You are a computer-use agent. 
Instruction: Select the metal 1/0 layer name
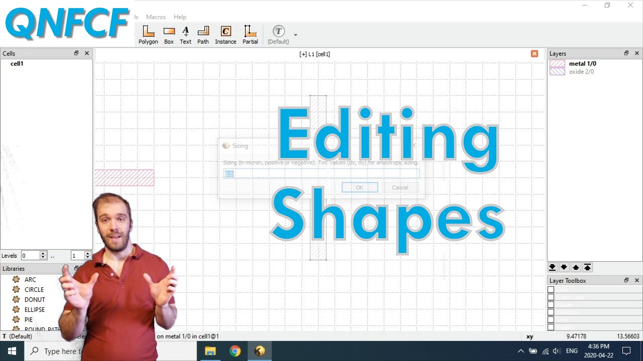tap(583, 64)
